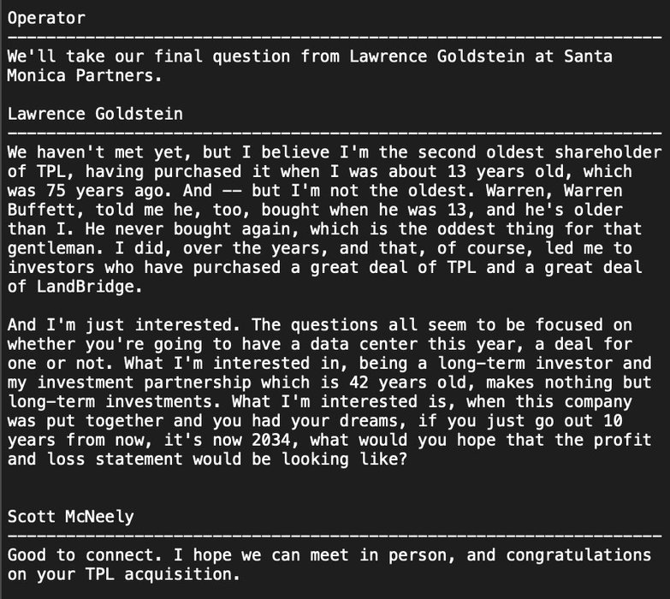The height and width of the screenshot is (599, 670).
Task: Click the 'Operator' speaker heading
Action: click(x=46, y=18)
